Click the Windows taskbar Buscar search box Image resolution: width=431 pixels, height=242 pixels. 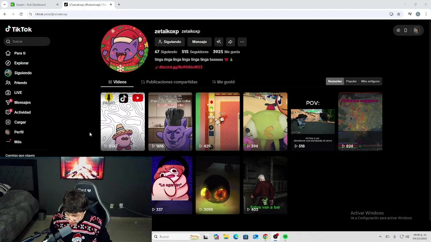tap(177, 237)
